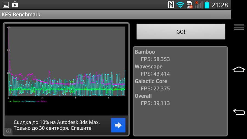Tap the image notification icon
Screen dimensions: 247x139
(6, 5)
